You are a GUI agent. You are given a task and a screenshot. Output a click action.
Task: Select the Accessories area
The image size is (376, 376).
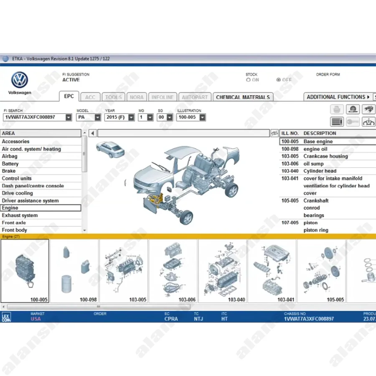click(x=41, y=142)
